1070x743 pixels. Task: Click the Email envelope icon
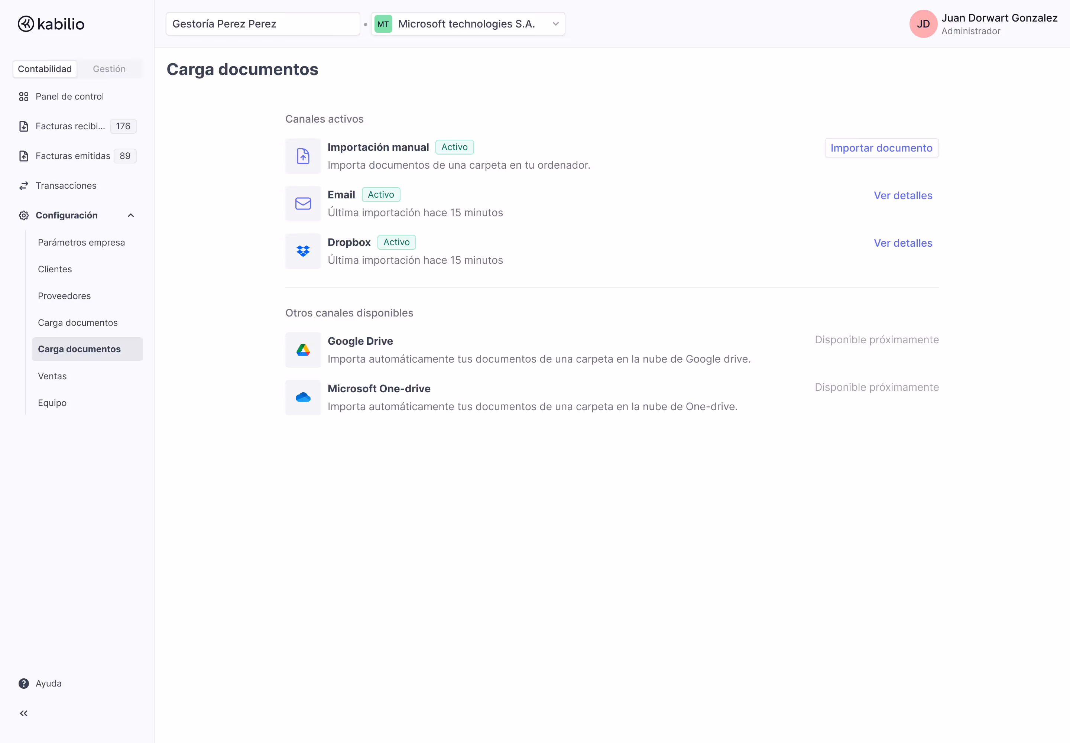pos(303,204)
